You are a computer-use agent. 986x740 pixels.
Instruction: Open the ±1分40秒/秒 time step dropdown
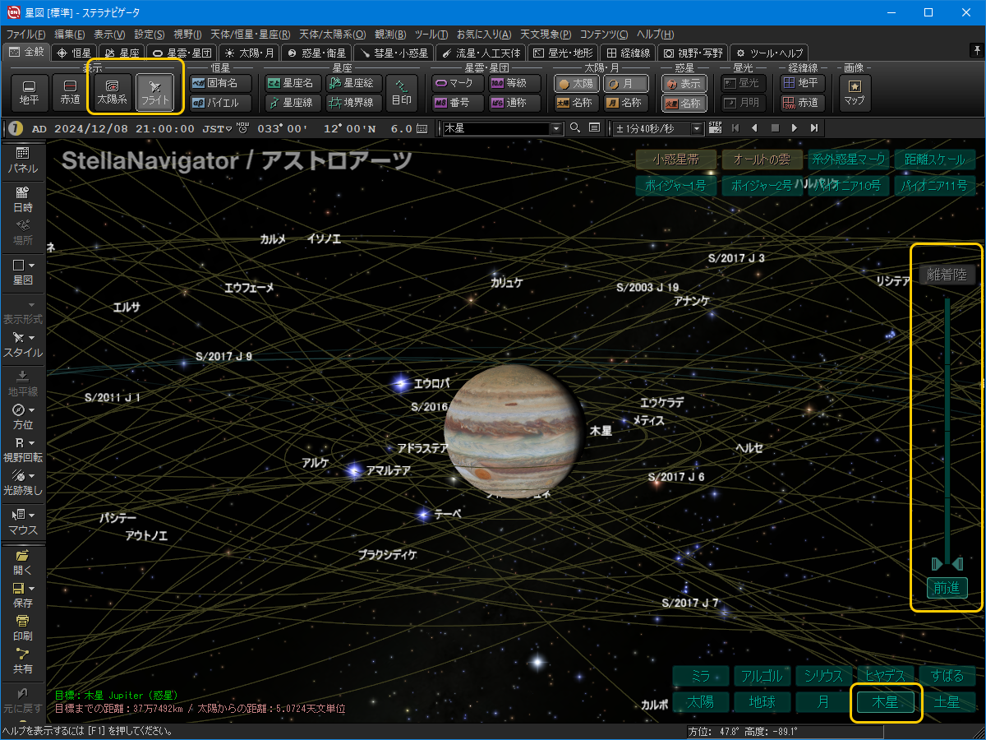[657, 128]
